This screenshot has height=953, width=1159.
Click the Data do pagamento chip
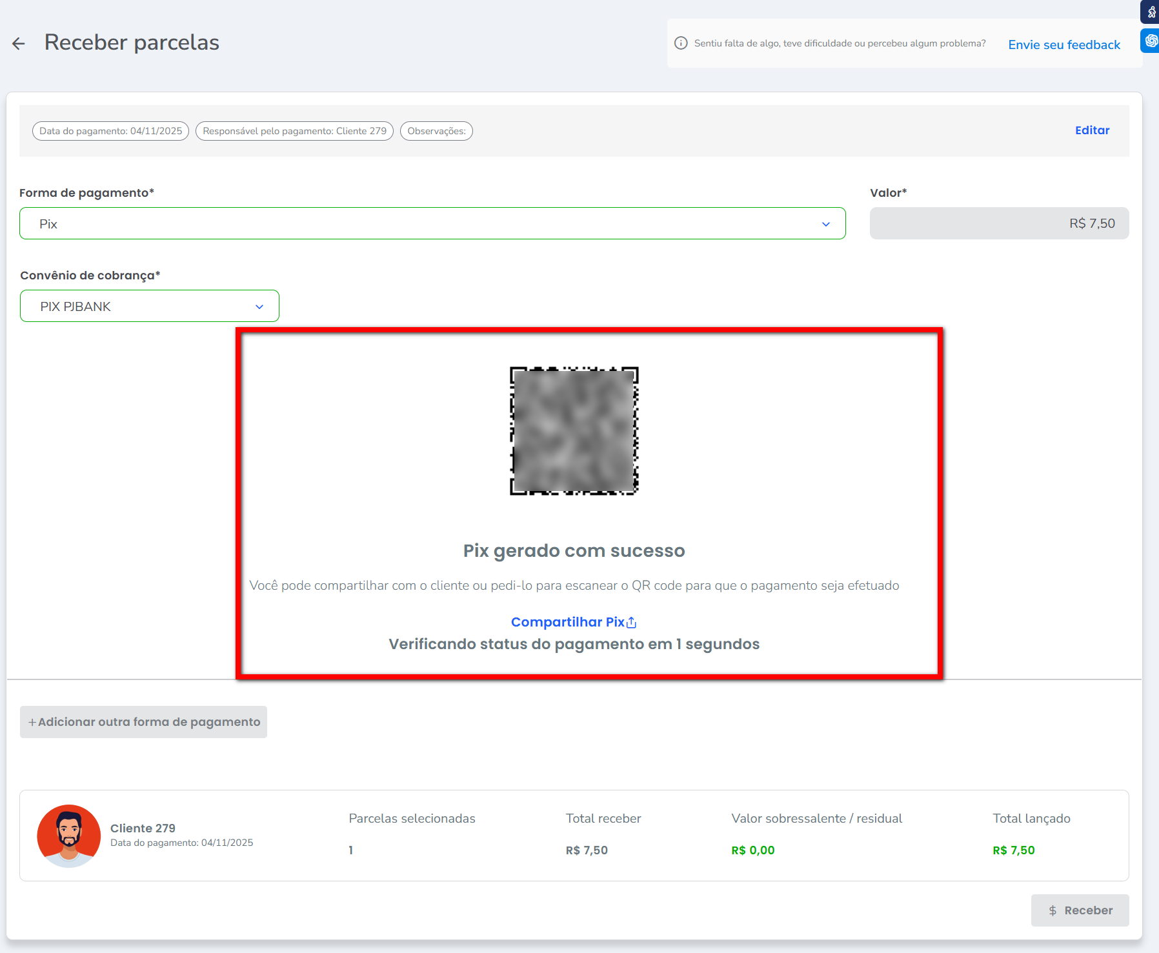pos(110,131)
